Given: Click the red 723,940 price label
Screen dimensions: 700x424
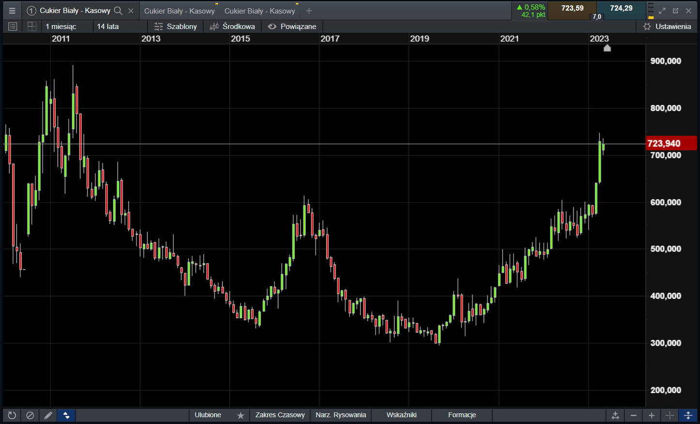Looking at the screenshot, I should (671, 144).
